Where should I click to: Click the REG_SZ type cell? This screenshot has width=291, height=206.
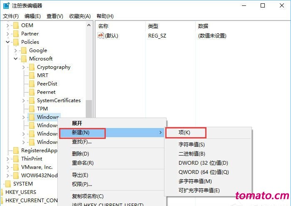[x=157, y=36]
